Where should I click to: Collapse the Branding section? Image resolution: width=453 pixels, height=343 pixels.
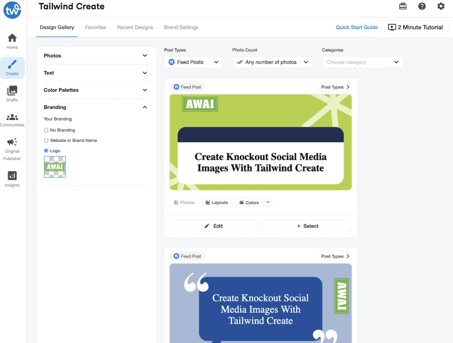click(x=96, y=107)
